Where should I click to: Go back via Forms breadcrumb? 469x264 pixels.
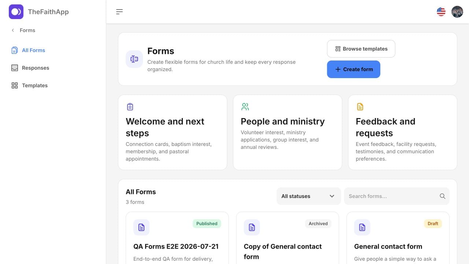[x=27, y=30]
